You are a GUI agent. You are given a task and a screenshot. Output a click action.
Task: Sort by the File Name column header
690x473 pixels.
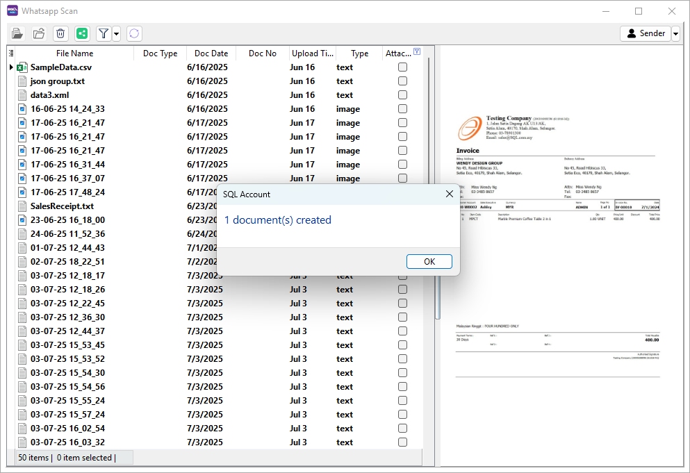(x=74, y=53)
